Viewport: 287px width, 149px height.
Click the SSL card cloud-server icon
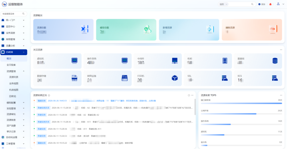click(225, 78)
